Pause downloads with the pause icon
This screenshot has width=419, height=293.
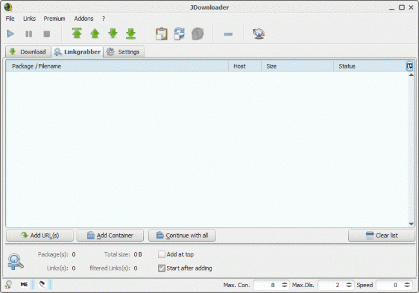tap(28, 34)
